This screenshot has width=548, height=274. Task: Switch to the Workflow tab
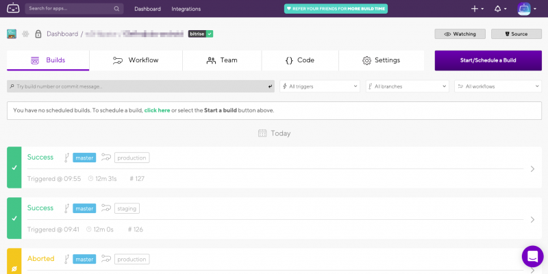point(136,60)
